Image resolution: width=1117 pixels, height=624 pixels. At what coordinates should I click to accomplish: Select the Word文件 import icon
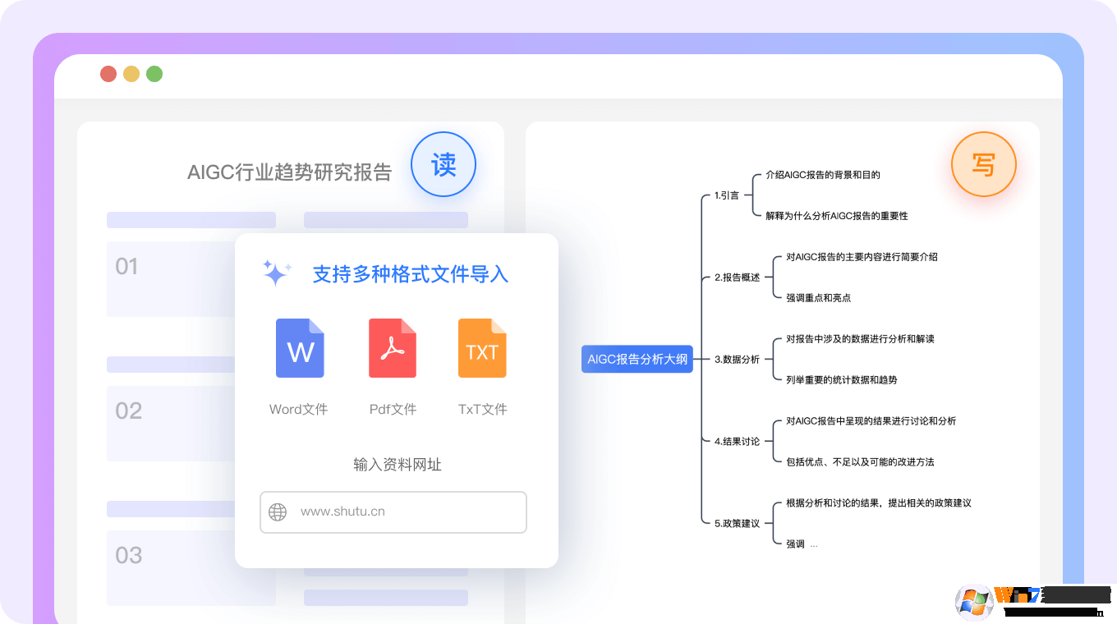299,348
